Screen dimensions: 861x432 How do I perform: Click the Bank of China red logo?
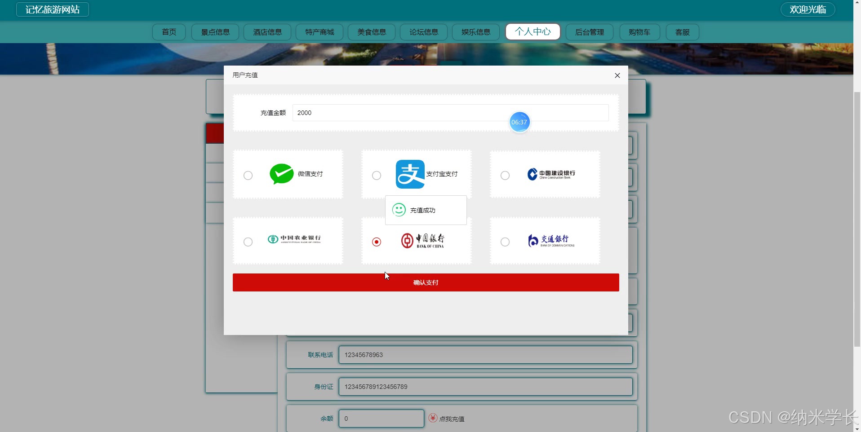422,241
